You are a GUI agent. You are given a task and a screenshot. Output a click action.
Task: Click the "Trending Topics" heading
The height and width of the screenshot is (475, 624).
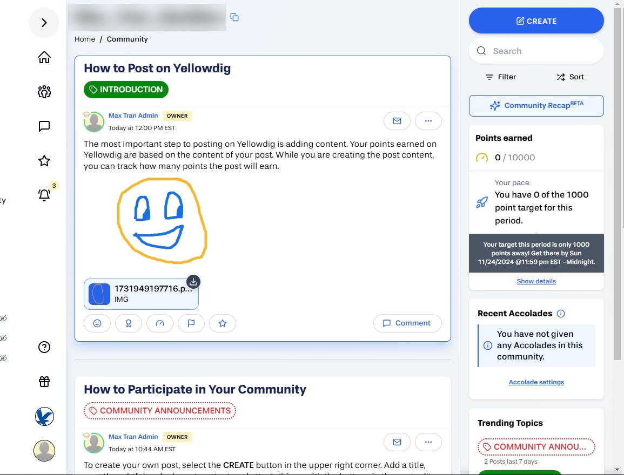click(510, 423)
